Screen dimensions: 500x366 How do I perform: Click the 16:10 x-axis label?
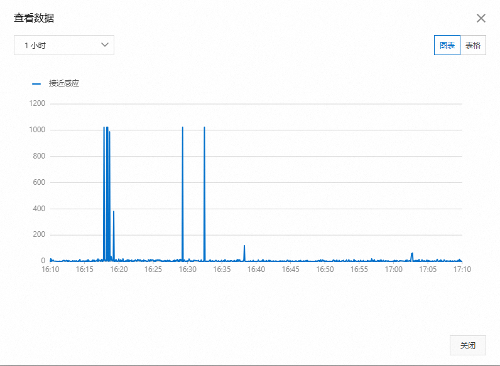(x=50, y=269)
